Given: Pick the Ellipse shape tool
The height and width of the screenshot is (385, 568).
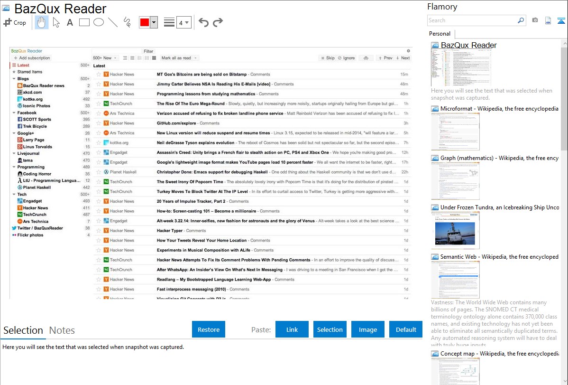Looking at the screenshot, I should click(98, 22).
